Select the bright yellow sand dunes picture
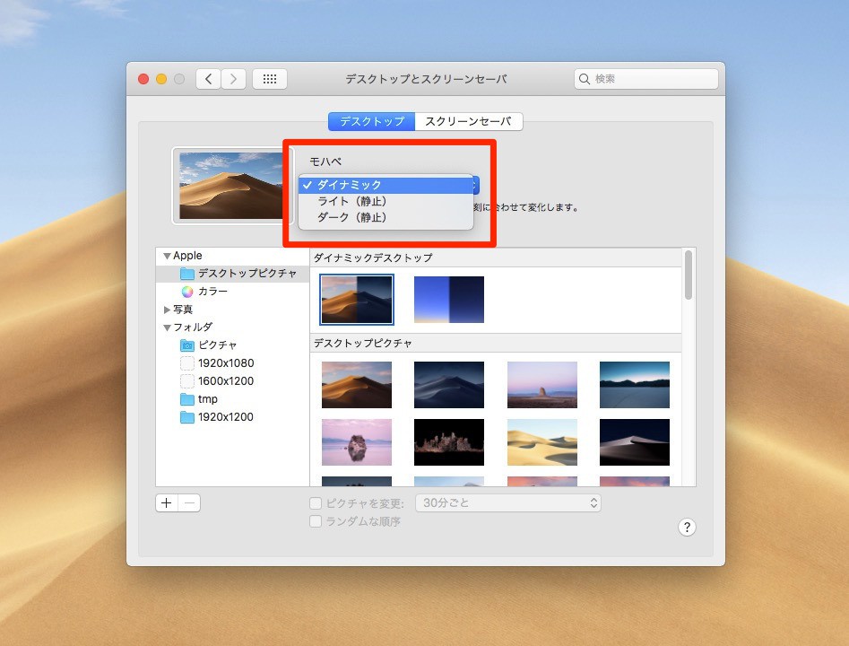 coord(542,442)
